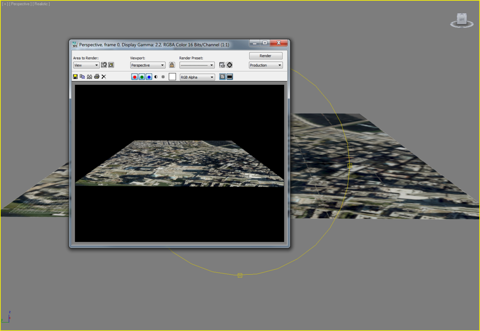This screenshot has height=331, width=480.
Task: Copy the rendered image to clipboard
Action: point(82,77)
